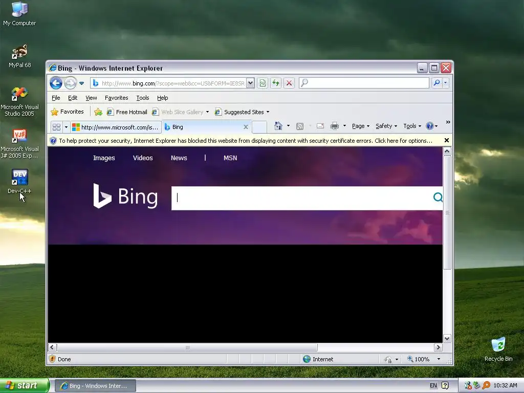Open the Edit menu
Viewport: 524px width, 393px height.
[73, 98]
